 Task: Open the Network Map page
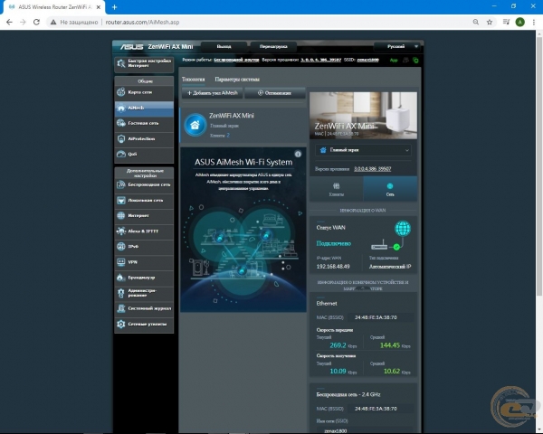pyautogui.click(x=144, y=92)
